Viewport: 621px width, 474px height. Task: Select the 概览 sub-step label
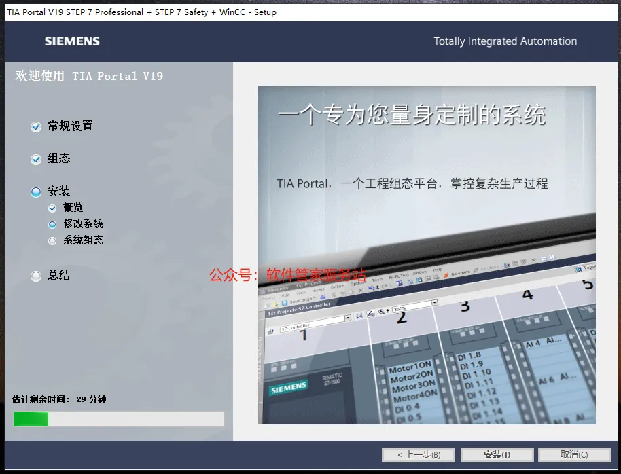[73, 208]
